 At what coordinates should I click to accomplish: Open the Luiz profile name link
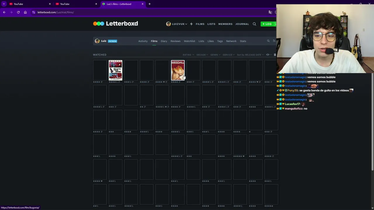pos(104,41)
